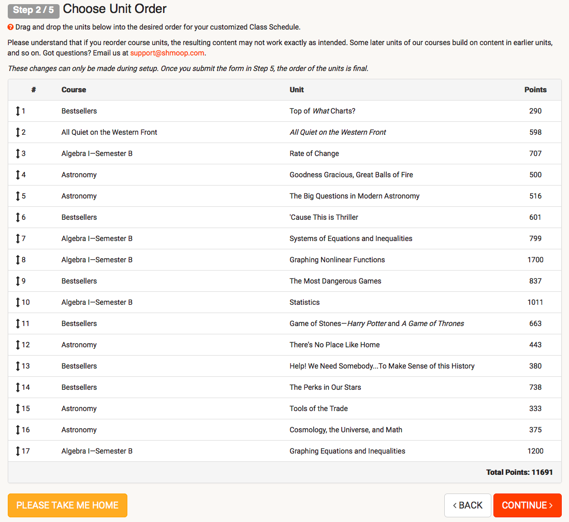Select the italic 'All Quiet on the Western Front' unit
The width and height of the screenshot is (569, 522).
point(338,132)
